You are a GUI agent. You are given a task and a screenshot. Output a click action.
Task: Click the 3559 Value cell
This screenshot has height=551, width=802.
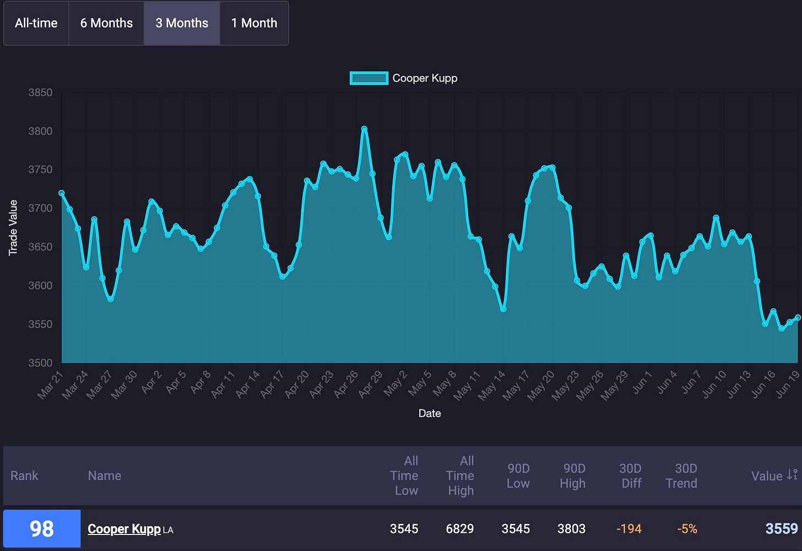782,529
